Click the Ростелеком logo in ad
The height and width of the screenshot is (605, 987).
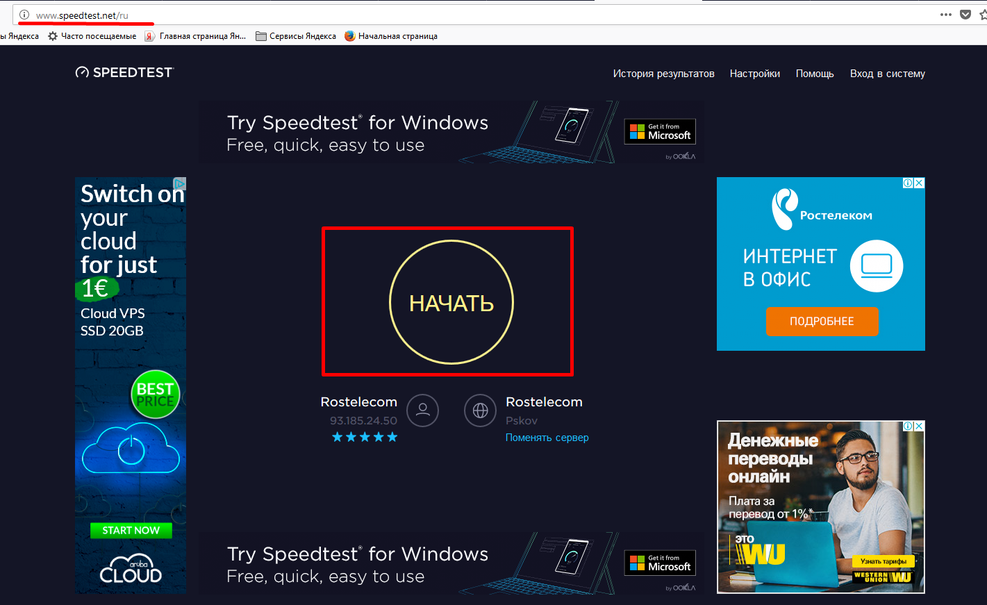(x=822, y=210)
